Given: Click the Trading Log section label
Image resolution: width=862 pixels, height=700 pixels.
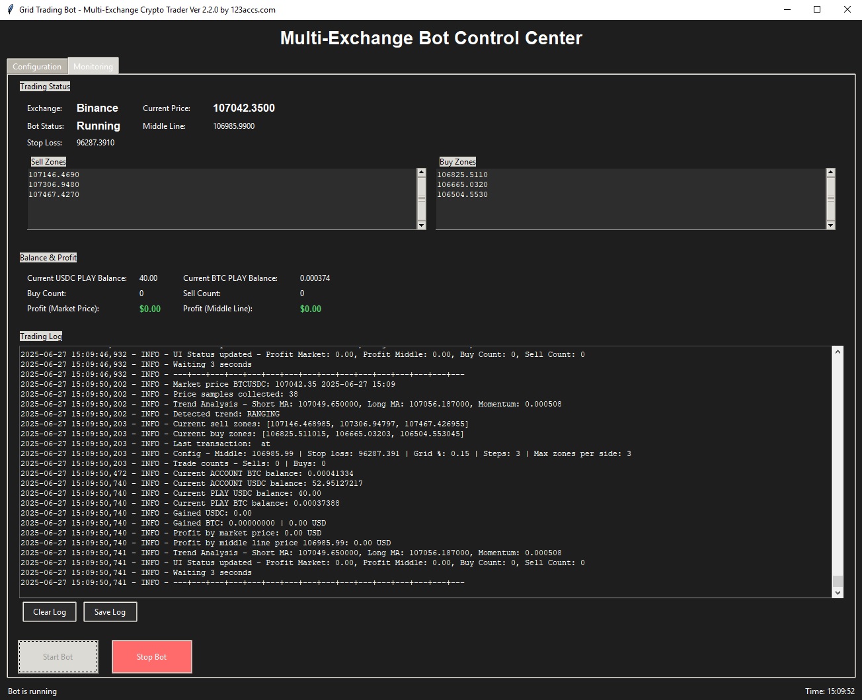Looking at the screenshot, I should click(41, 336).
